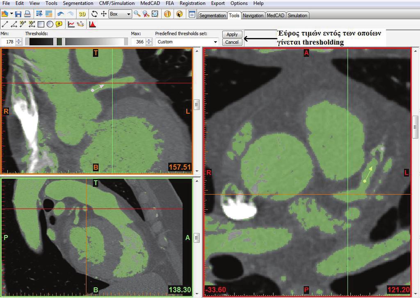Click the axial view slice scrollbar thumb
Screen dimensions: 420x298
pyautogui.click(x=415, y=127)
